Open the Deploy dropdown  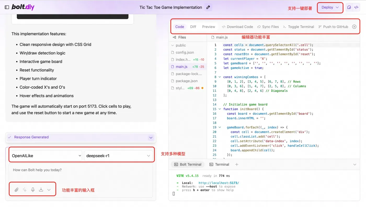tap(330, 7)
